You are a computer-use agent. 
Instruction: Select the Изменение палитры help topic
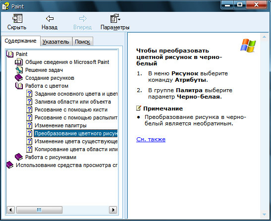point(60,125)
